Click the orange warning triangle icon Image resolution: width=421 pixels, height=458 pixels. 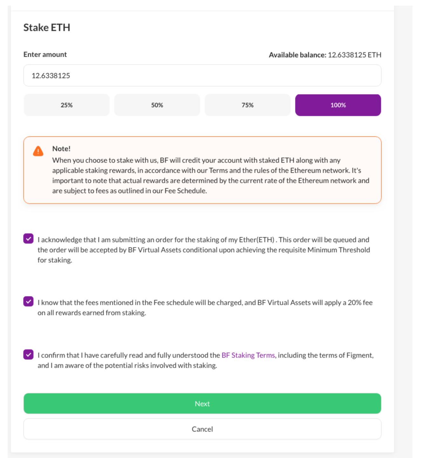pos(38,151)
